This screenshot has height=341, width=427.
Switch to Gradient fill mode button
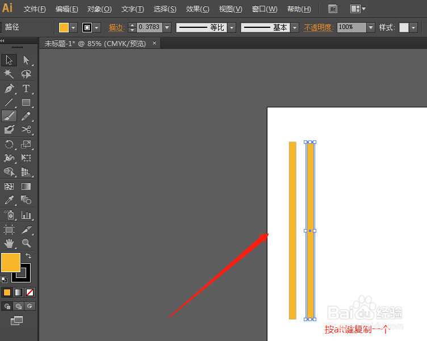[18, 293]
